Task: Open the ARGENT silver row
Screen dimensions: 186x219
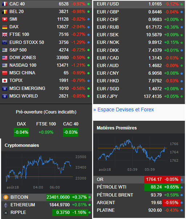Action: [139, 203]
